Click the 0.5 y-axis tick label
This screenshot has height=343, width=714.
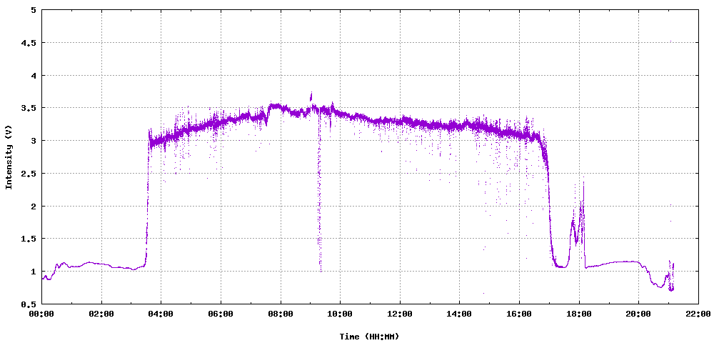click(x=29, y=304)
